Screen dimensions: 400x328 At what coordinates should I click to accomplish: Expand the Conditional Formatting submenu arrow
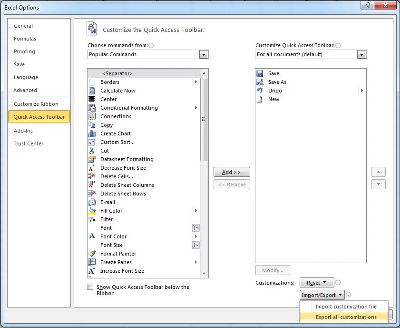click(195, 108)
